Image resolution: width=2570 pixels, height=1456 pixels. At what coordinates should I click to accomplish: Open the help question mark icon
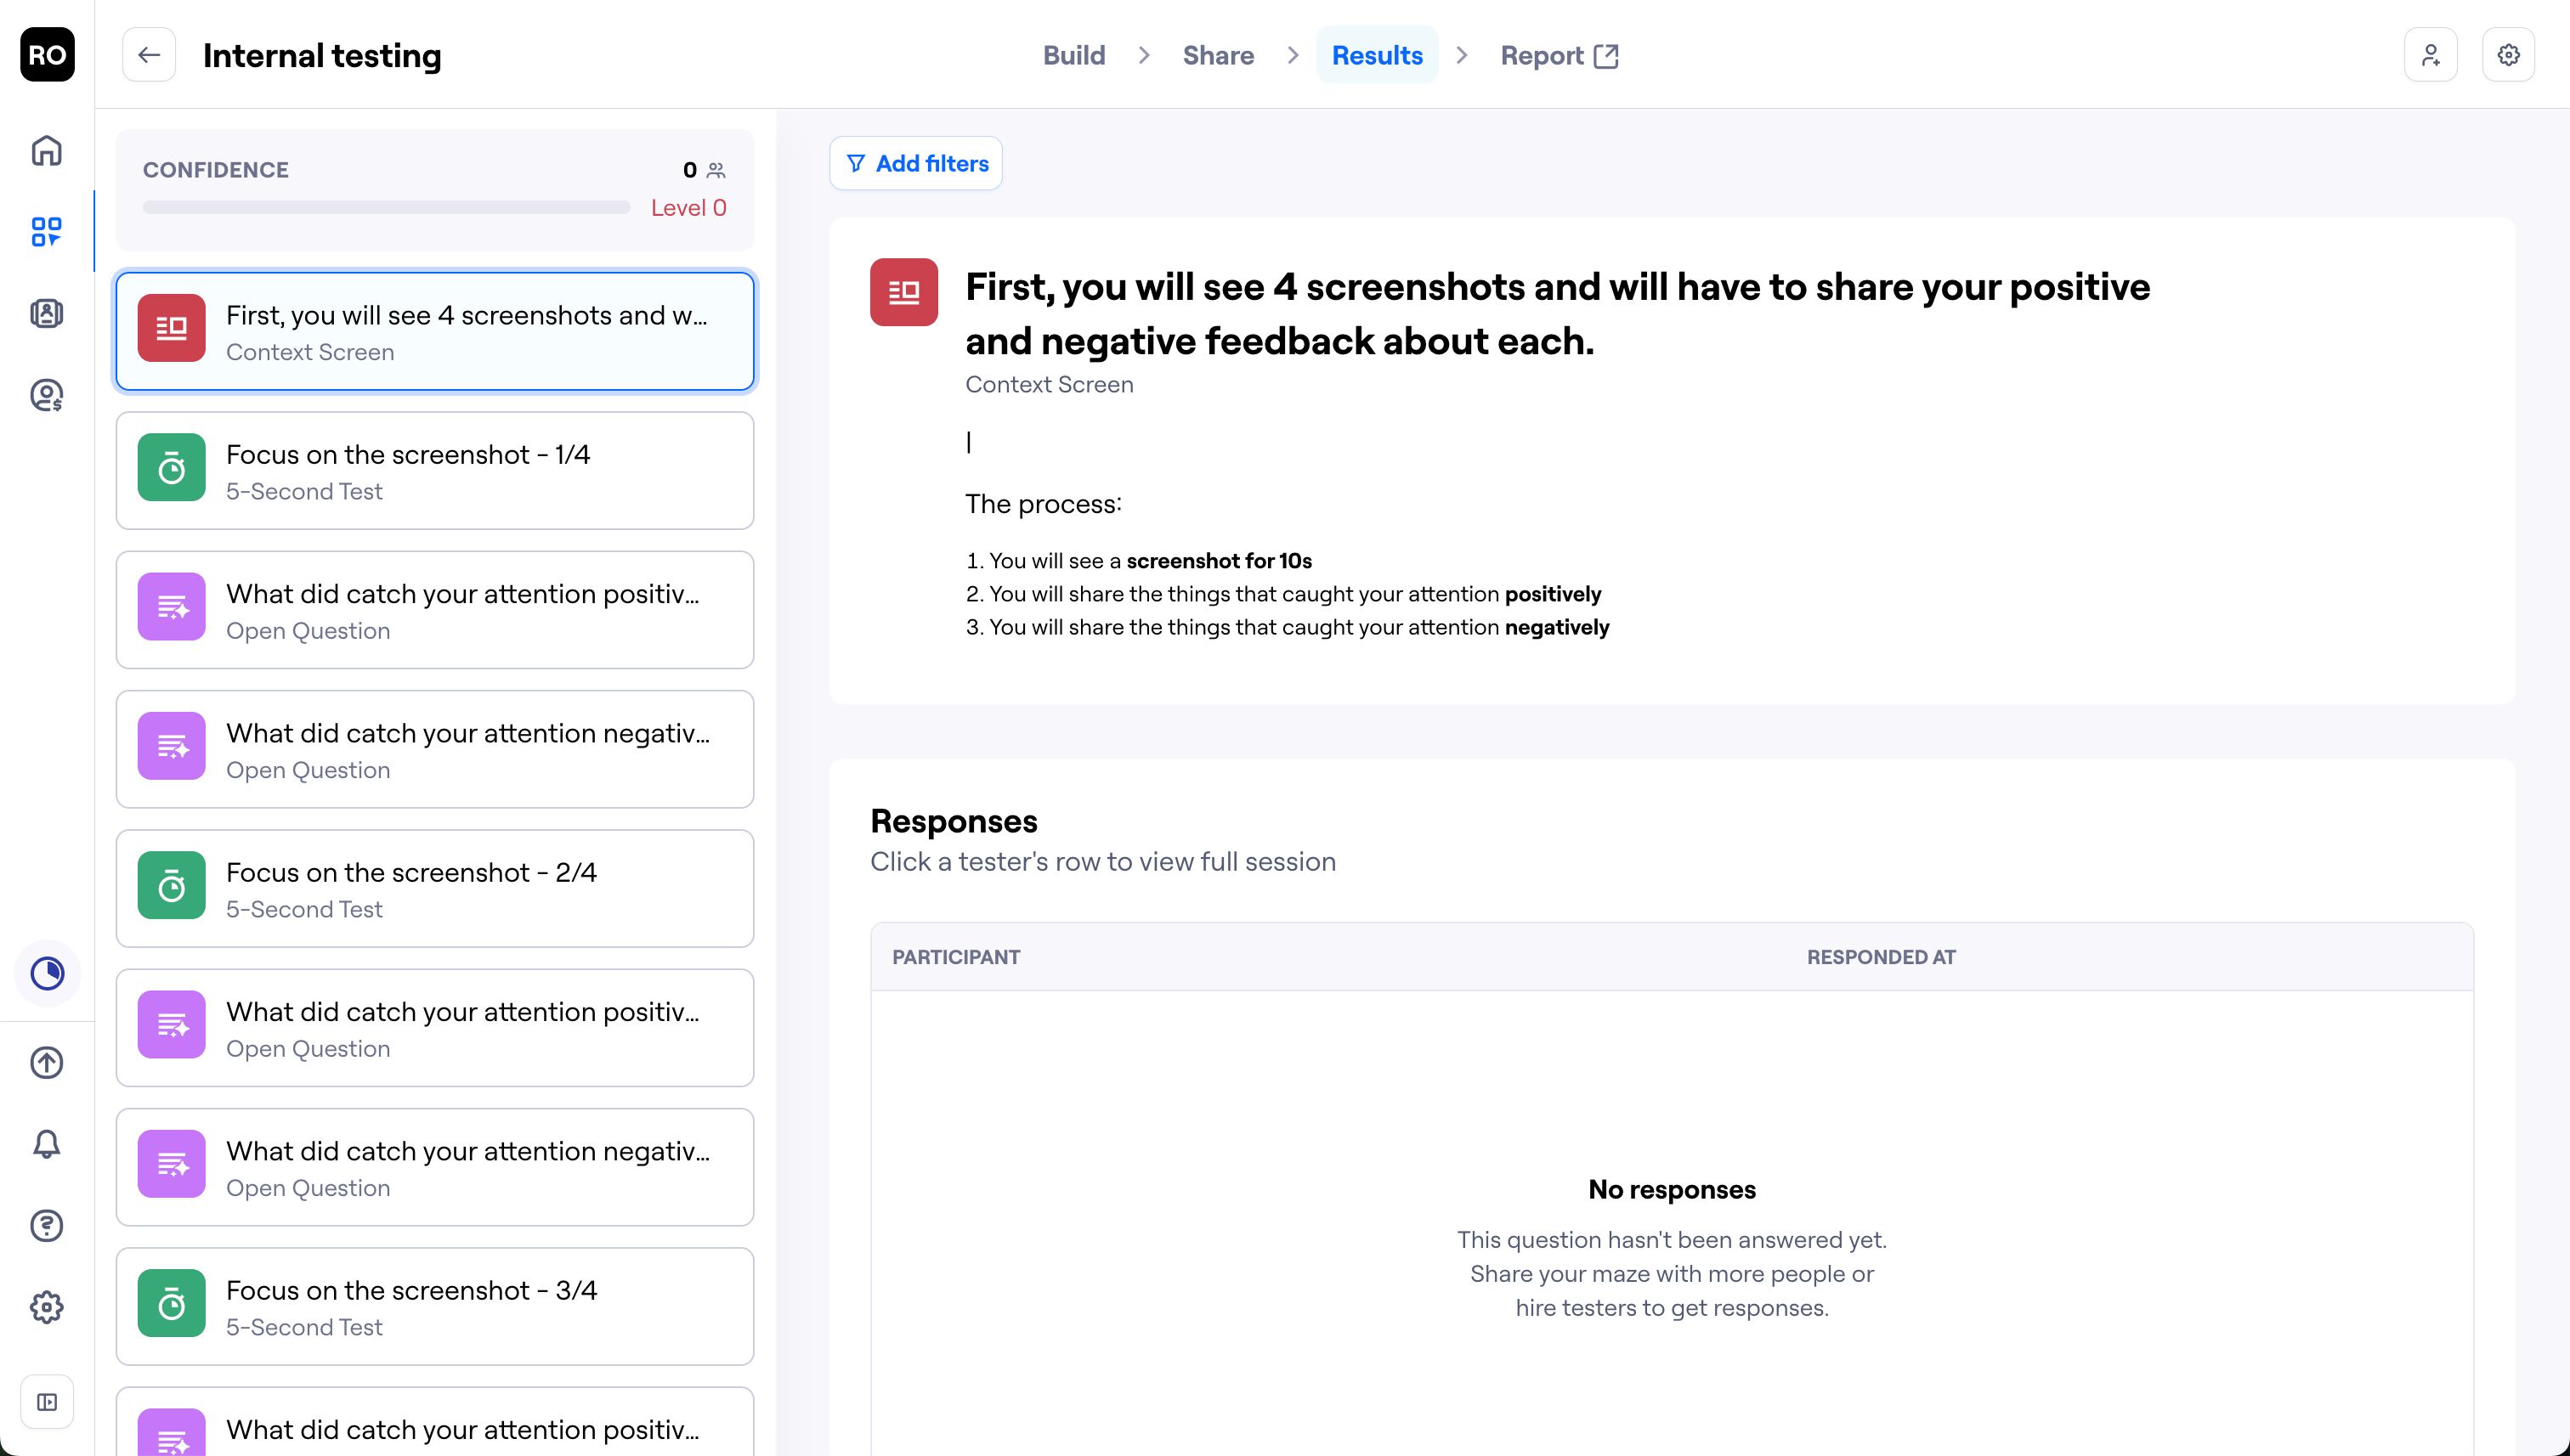coord(47,1225)
